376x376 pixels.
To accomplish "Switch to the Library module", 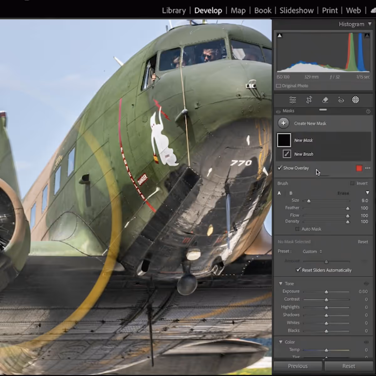I will (x=174, y=10).
